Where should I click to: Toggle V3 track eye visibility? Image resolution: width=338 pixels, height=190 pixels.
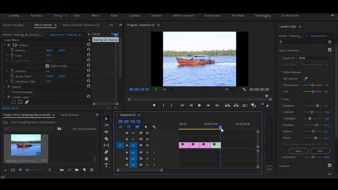tap(147, 133)
